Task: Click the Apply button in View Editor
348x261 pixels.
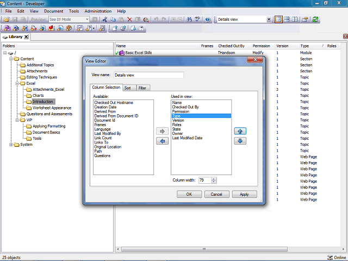Action: point(244,194)
